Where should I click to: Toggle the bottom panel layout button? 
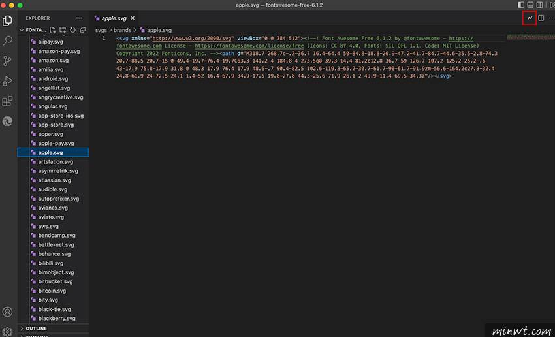point(530,5)
